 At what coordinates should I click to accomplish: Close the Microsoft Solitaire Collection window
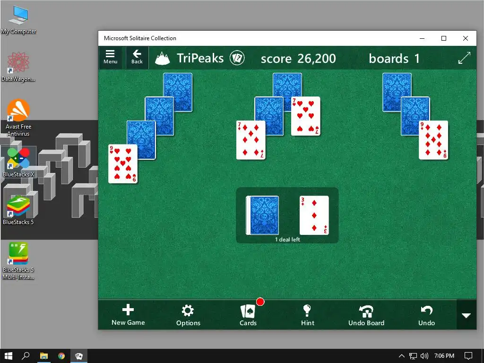click(466, 38)
